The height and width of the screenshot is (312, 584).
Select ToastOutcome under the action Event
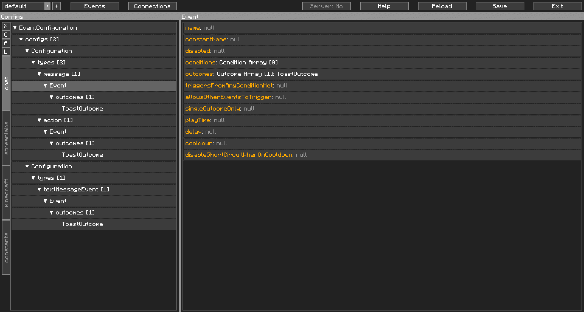coord(94,155)
